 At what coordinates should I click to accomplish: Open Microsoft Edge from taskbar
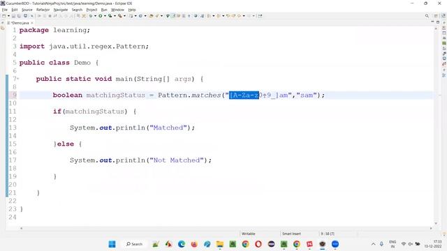pos(182,244)
